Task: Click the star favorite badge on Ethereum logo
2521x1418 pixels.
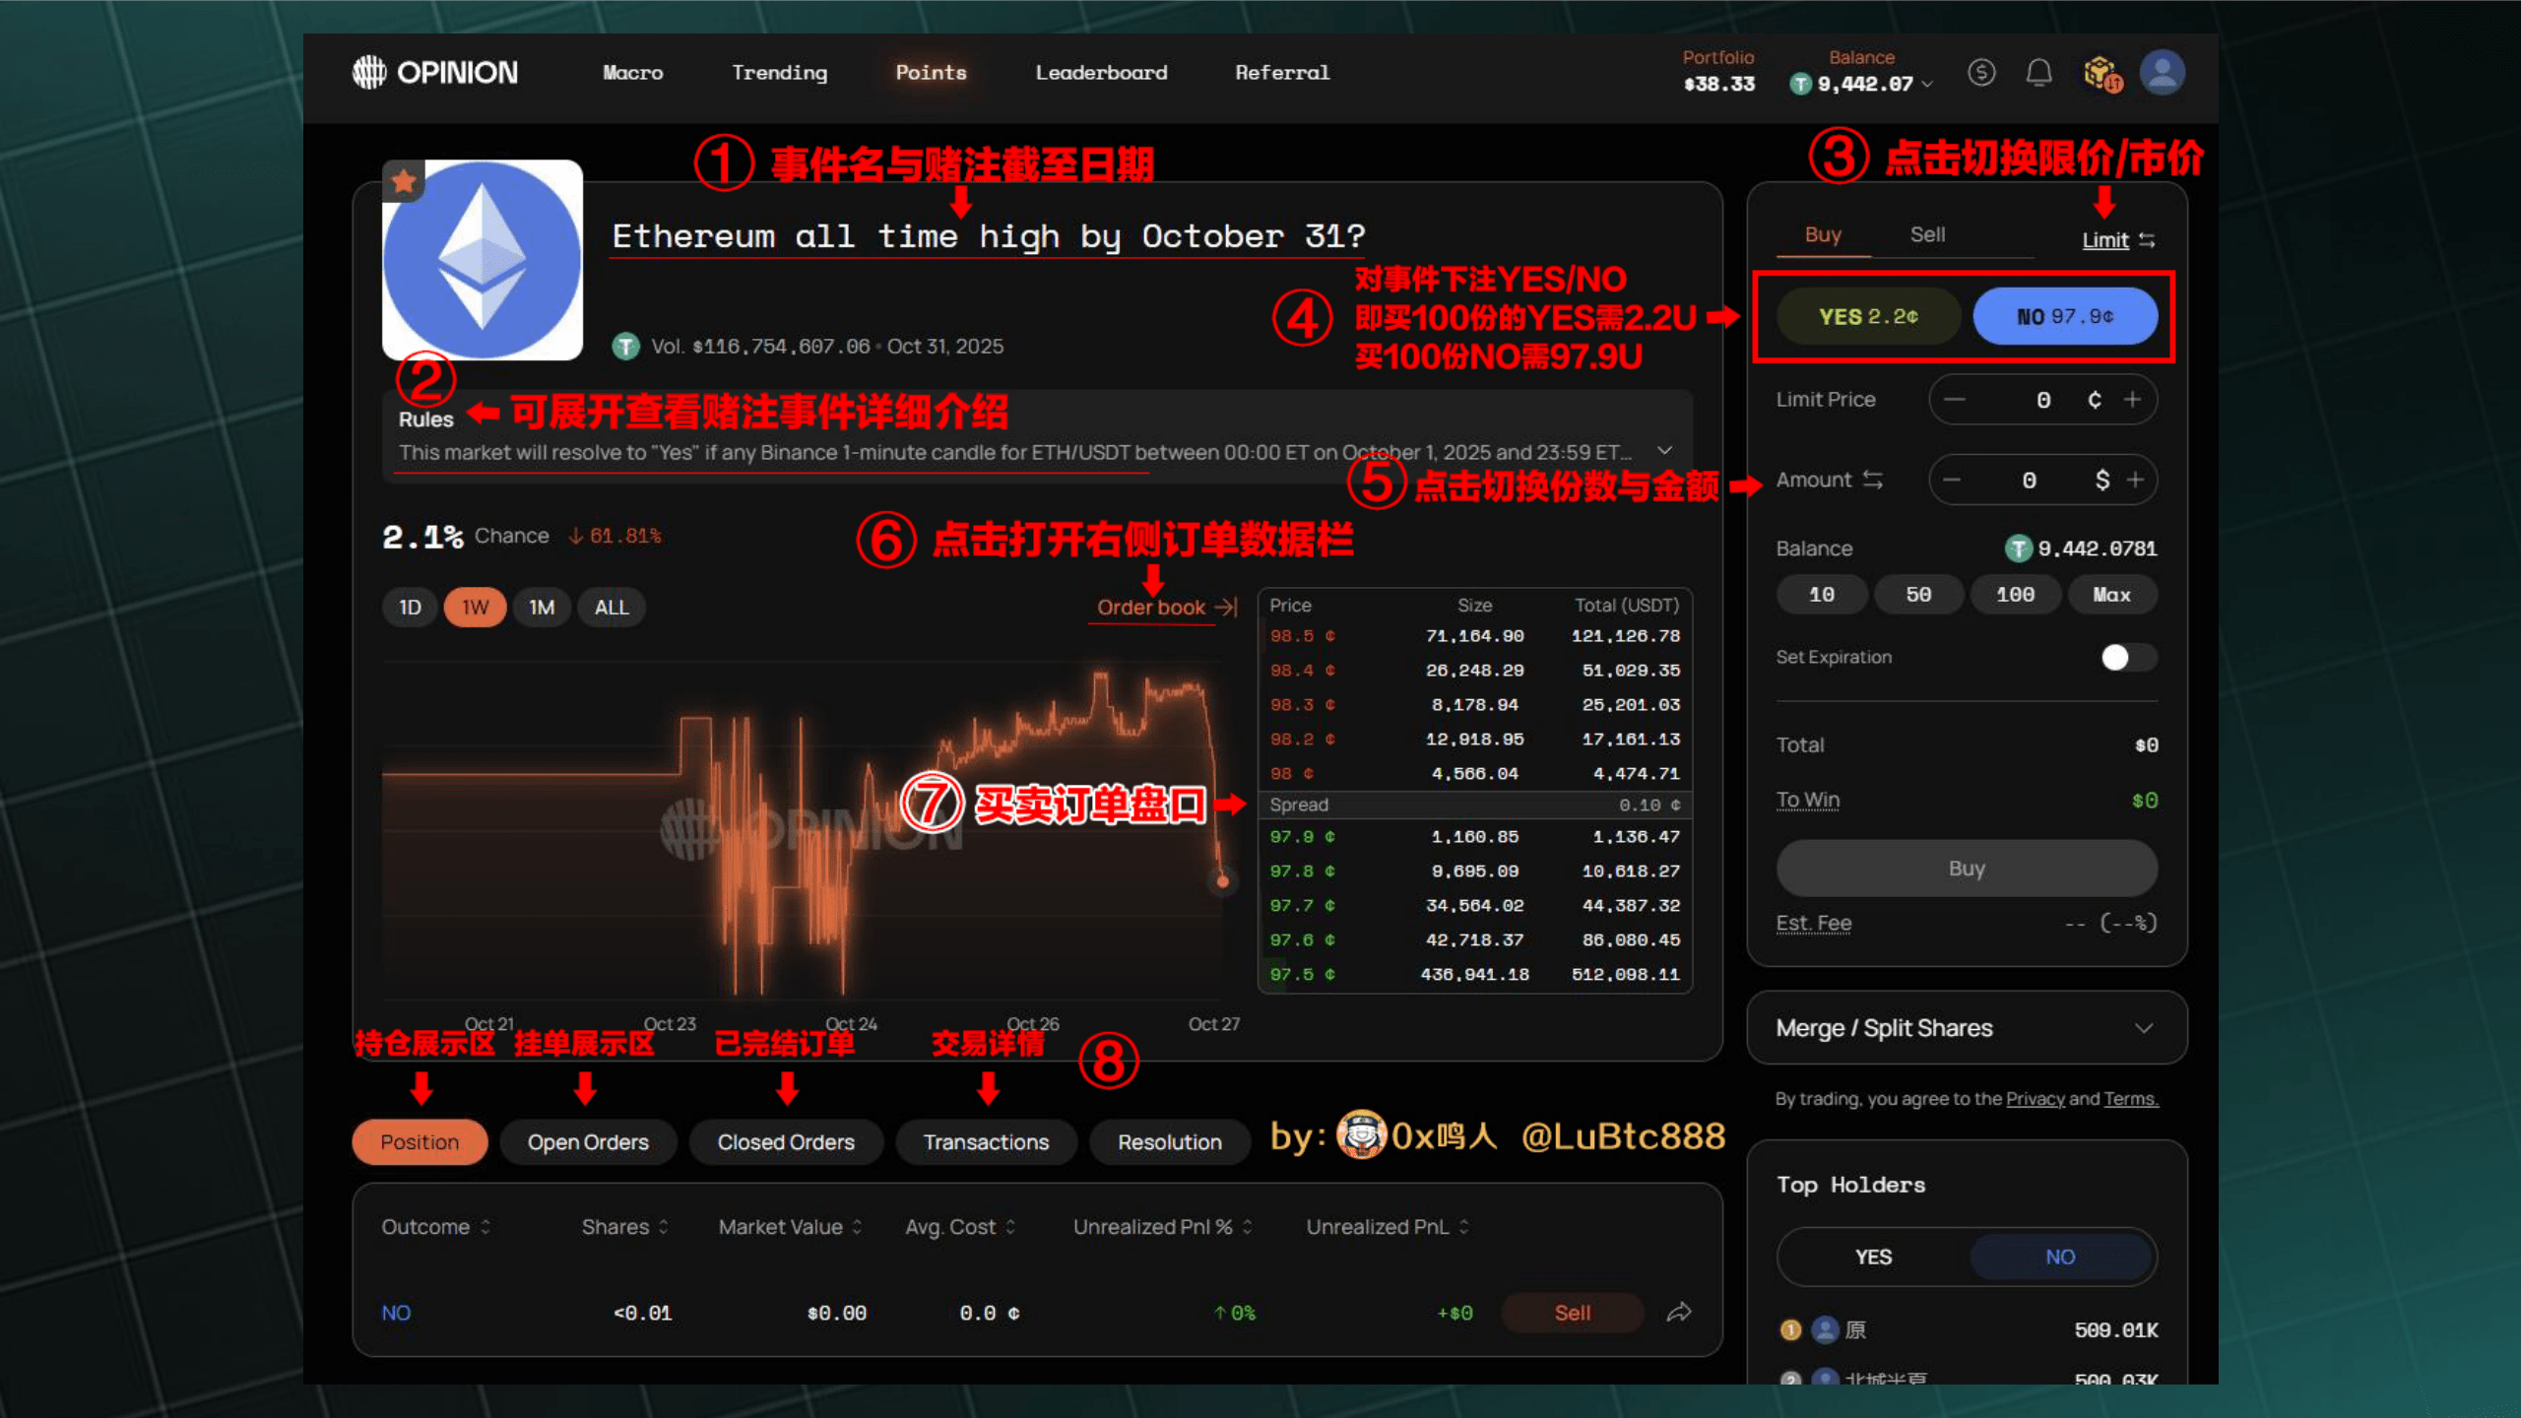Action: point(404,181)
